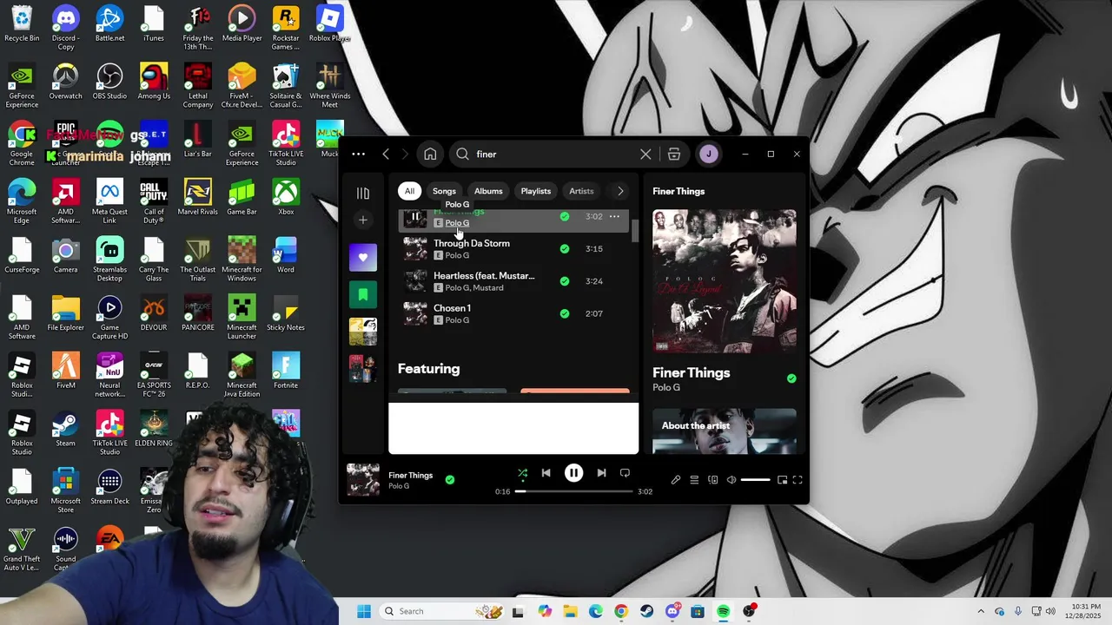Open Your Episodes green bookmark tile
This screenshot has height=625, width=1112.
363,295
